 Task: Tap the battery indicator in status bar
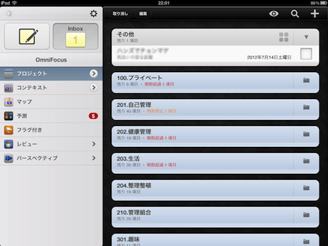point(323,3)
